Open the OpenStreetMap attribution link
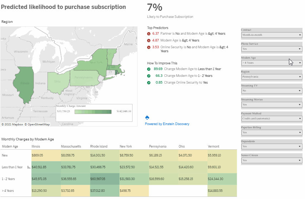The width and height of the screenshot is (305, 199). tap(39, 124)
